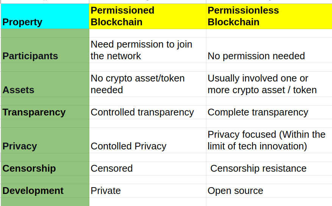
Task: Select the 'Contolled Privacy' cell
Action: (x=148, y=140)
